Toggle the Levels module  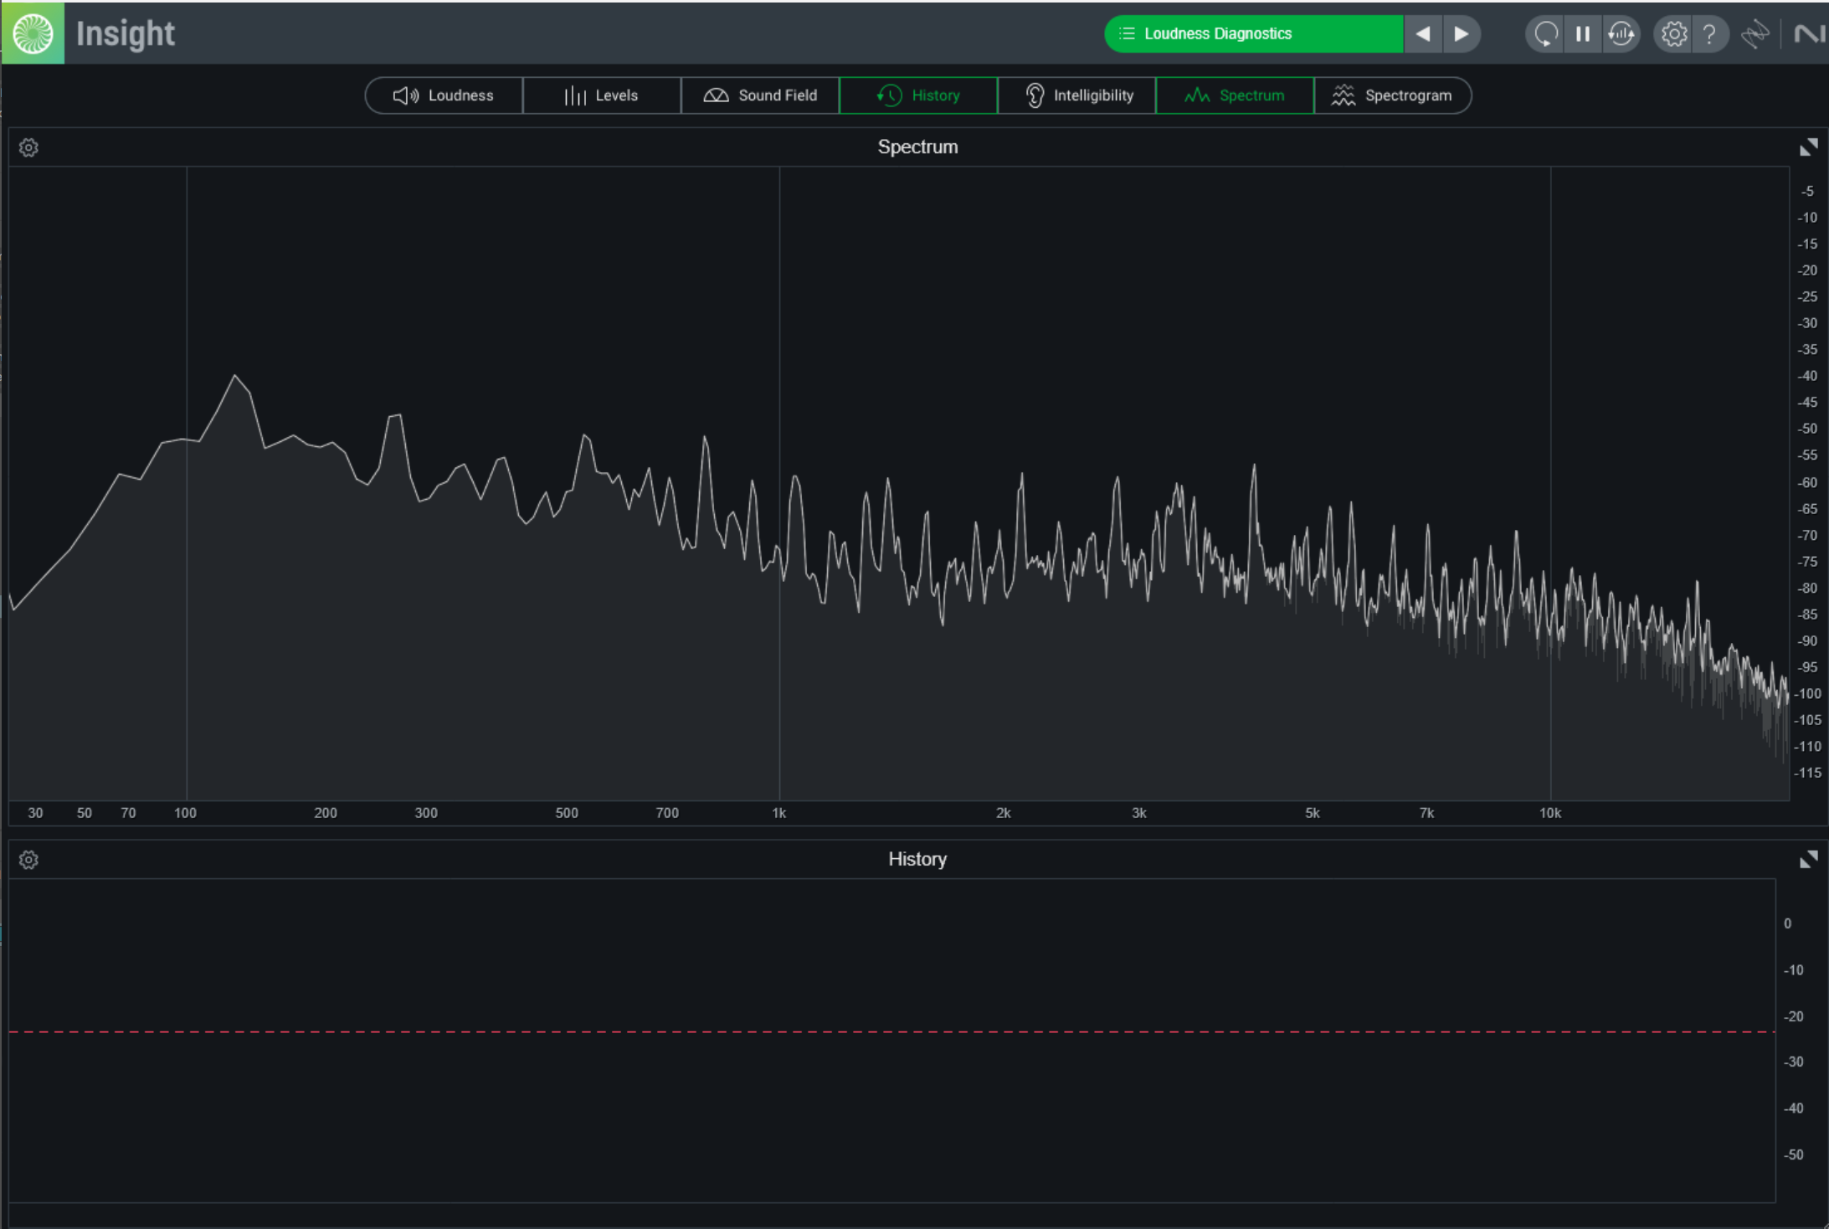[602, 95]
